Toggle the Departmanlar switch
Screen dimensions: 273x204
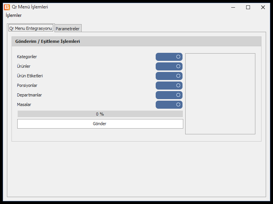click(169, 95)
